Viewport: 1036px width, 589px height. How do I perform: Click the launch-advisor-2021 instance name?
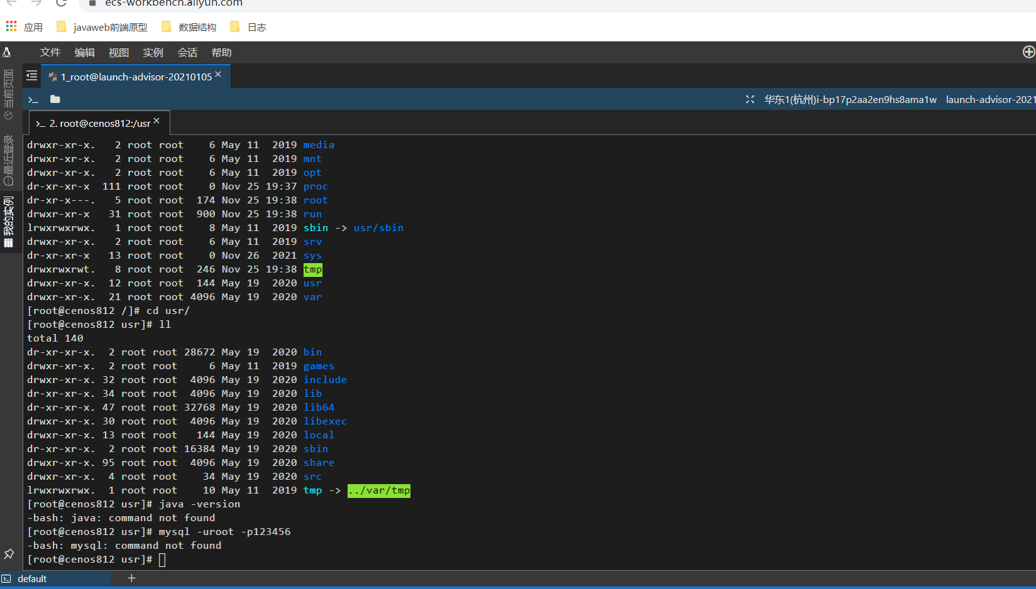991,99
